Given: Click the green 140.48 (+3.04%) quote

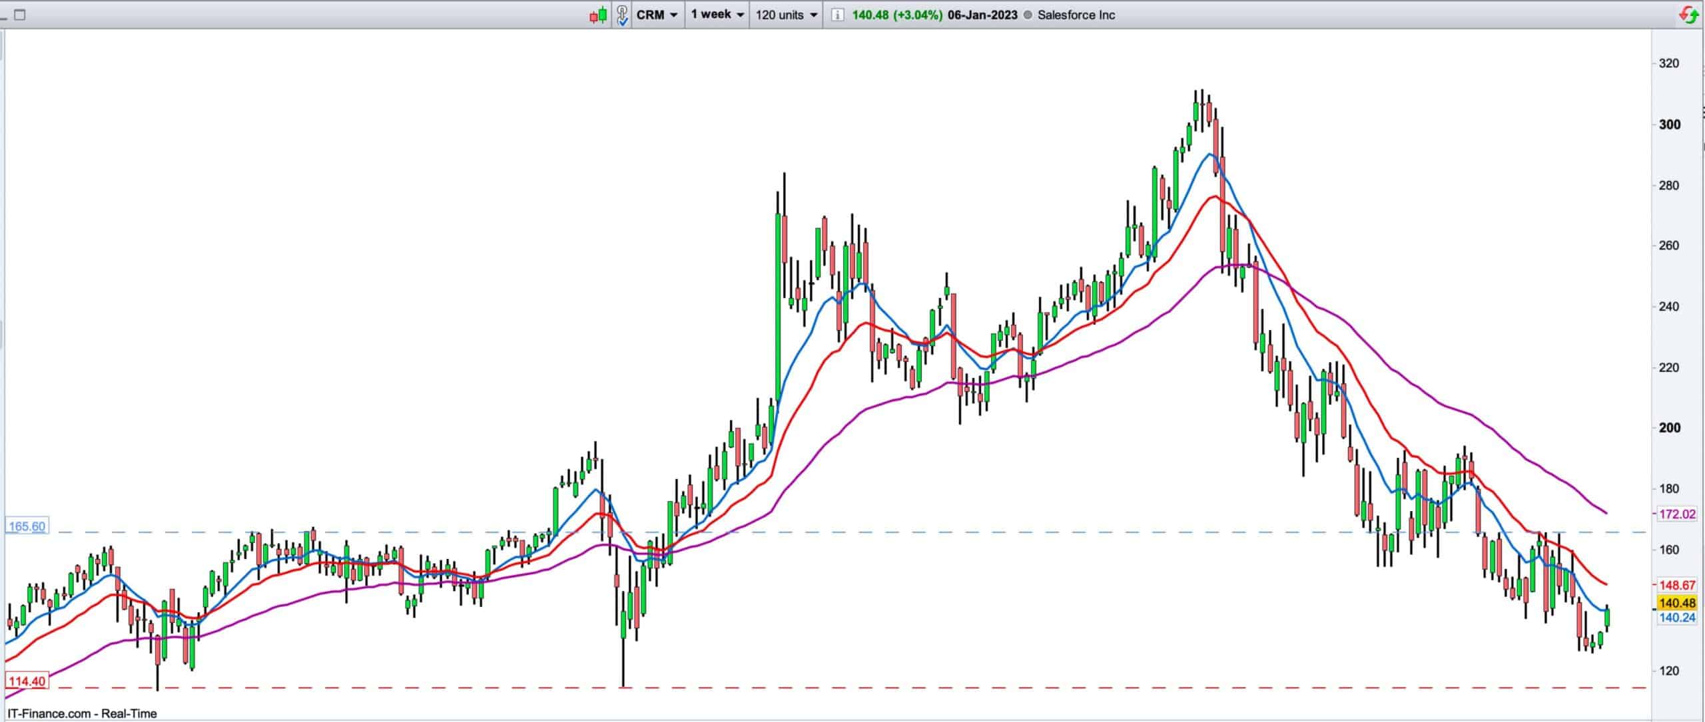Looking at the screenshot, I should 896,15.
